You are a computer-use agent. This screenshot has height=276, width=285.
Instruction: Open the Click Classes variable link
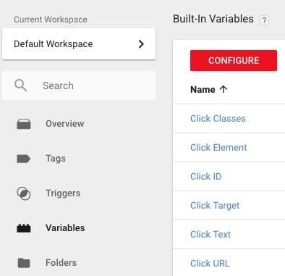click(218, 119)
